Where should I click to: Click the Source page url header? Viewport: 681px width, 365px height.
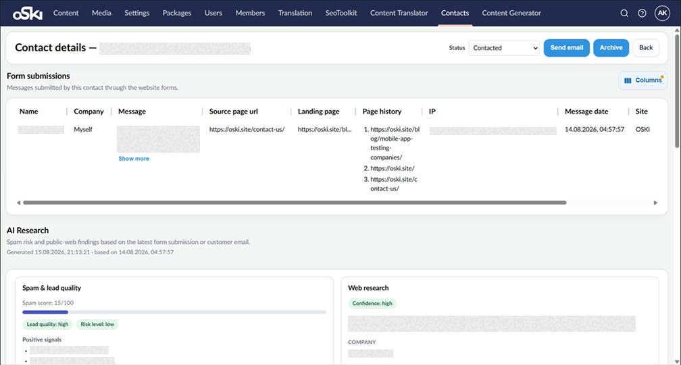click(x=234, y=112)
